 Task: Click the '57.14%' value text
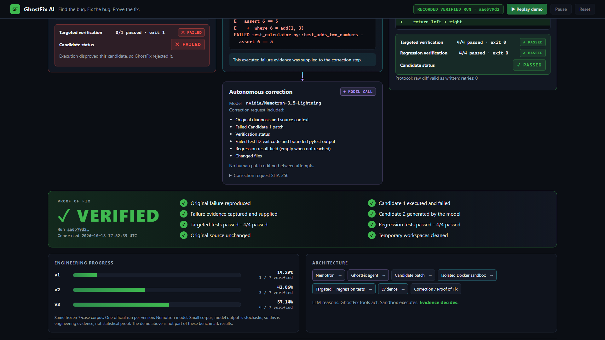point(285,302)
